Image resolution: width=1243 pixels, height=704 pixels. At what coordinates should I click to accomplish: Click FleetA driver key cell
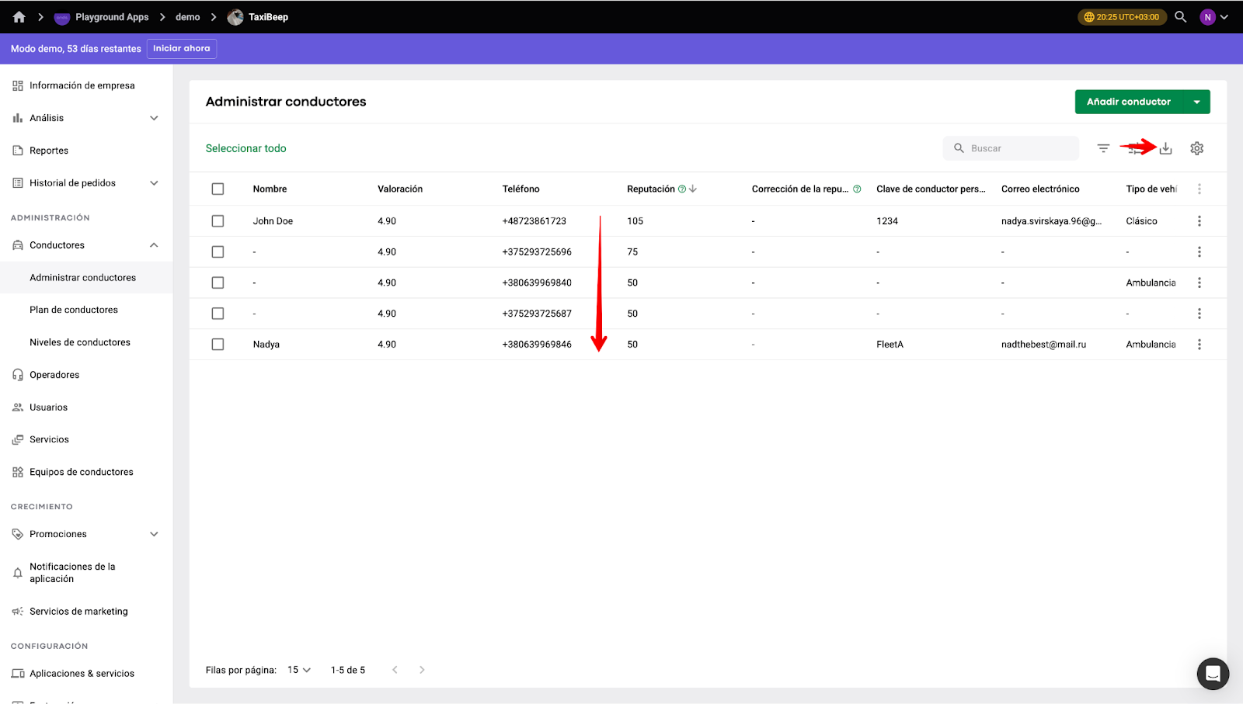pos(890,344)
